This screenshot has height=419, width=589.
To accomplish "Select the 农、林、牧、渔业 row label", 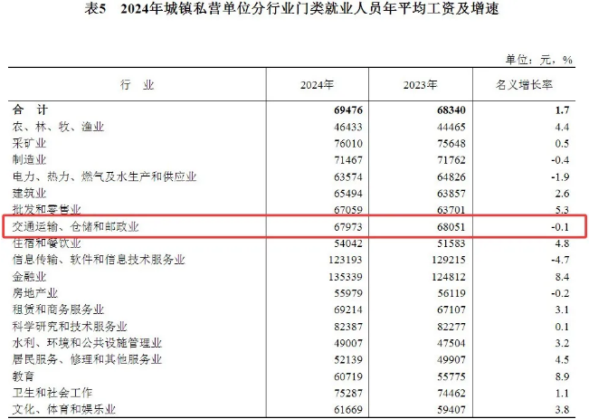I will click(x=59, y=127).
